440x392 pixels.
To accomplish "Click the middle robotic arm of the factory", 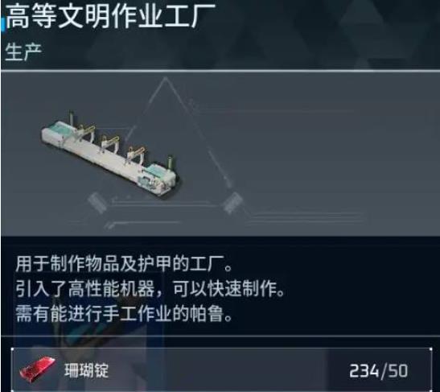I will tap(110, 143).
